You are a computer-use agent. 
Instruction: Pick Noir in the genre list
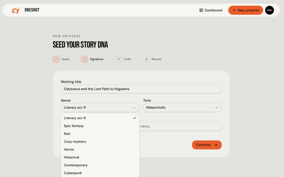coord(100,134)
